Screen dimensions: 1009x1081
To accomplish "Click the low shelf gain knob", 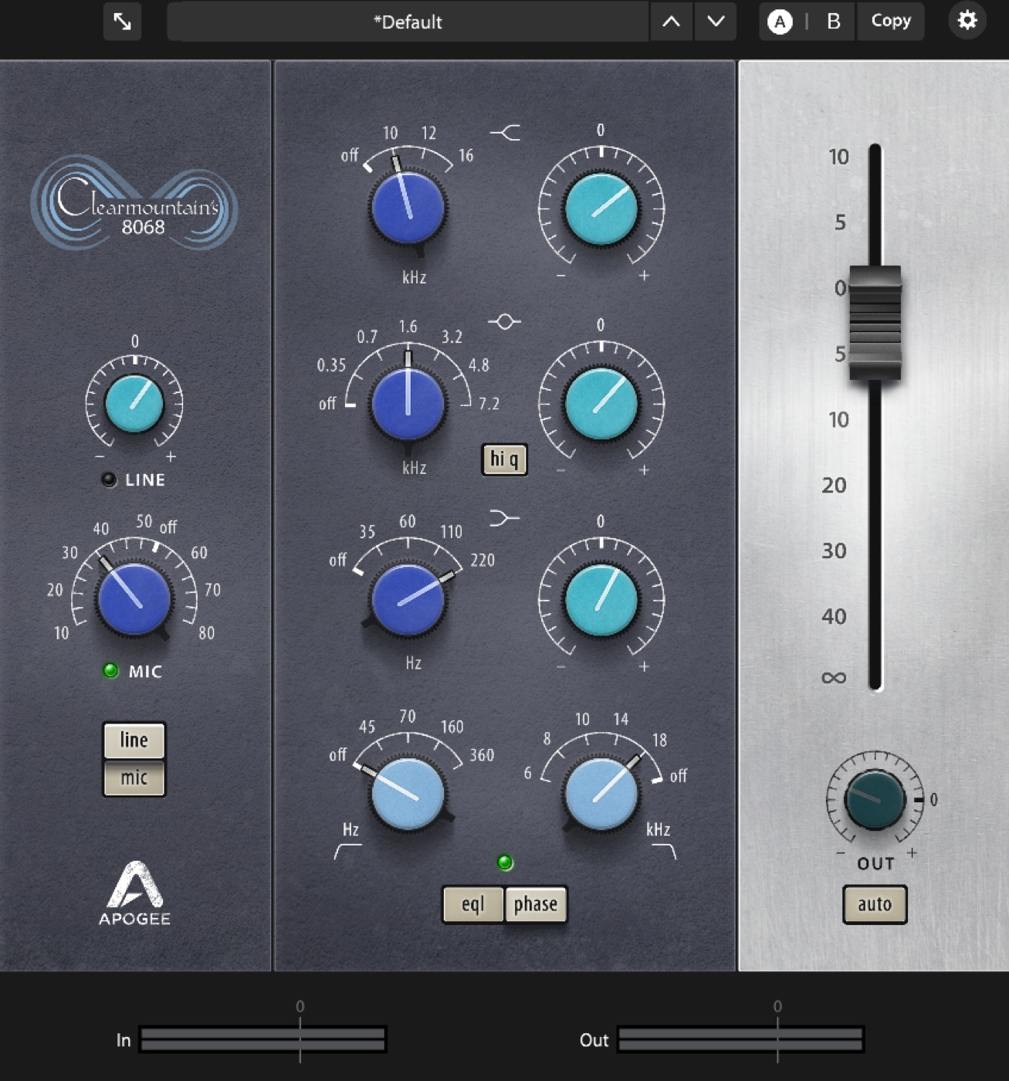I will [601, 600].
